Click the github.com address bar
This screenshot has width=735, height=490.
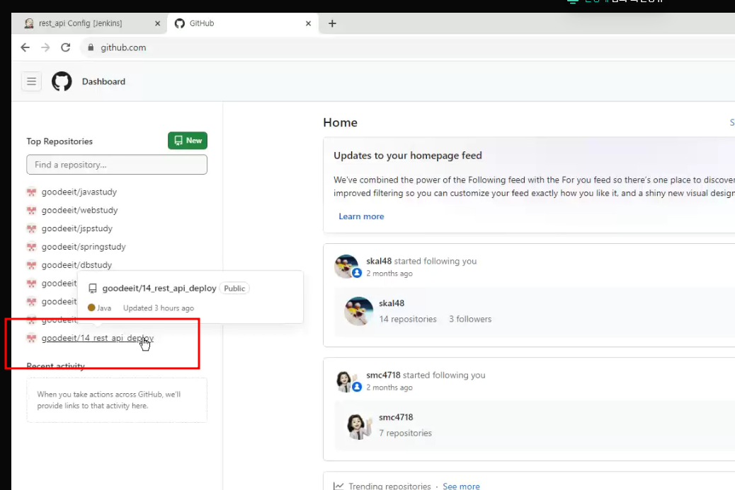point(408,47)
